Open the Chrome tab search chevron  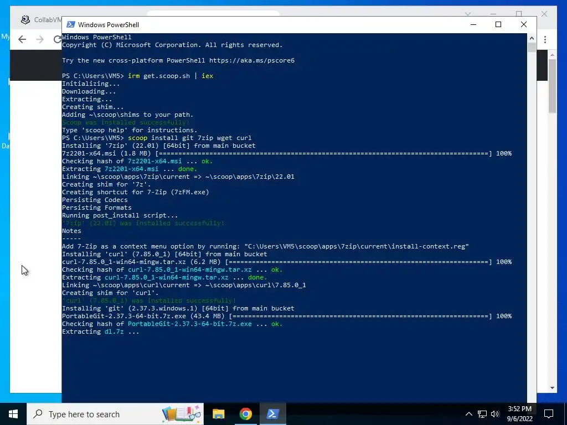468,14
